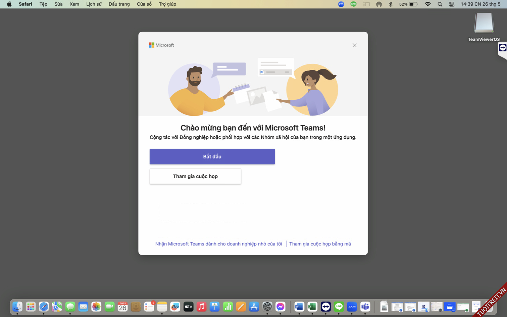
Task: Open the Dấu trang menu
Action: click(x=119, y=4)
